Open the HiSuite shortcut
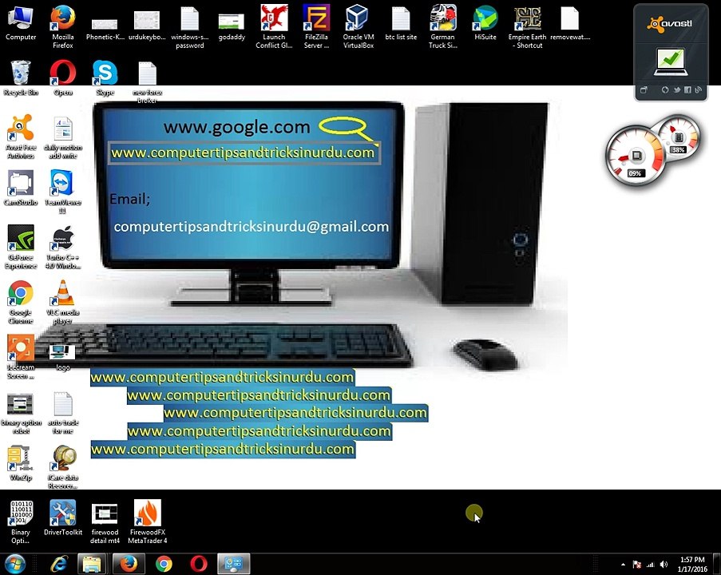 [x=485, y=23]
